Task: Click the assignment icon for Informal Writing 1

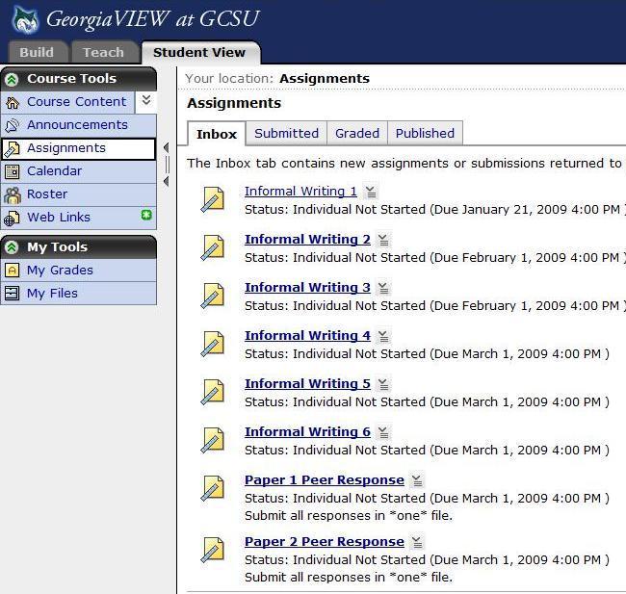Action: pos(213,199)
